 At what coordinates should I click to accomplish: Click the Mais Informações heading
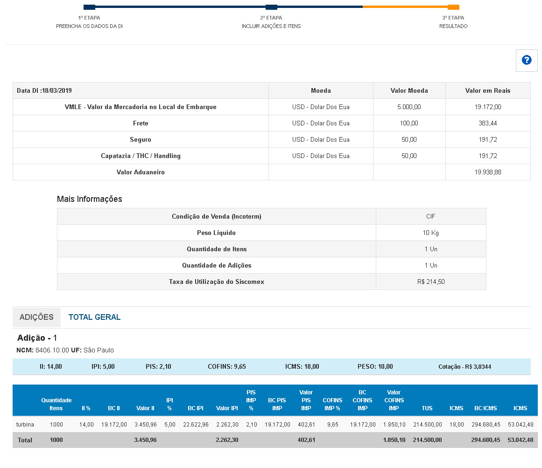tap(90, 199)
